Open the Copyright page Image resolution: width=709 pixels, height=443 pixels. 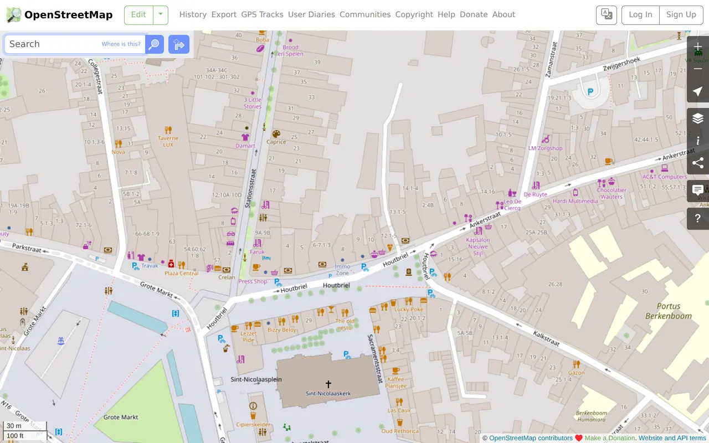point(414,14)
